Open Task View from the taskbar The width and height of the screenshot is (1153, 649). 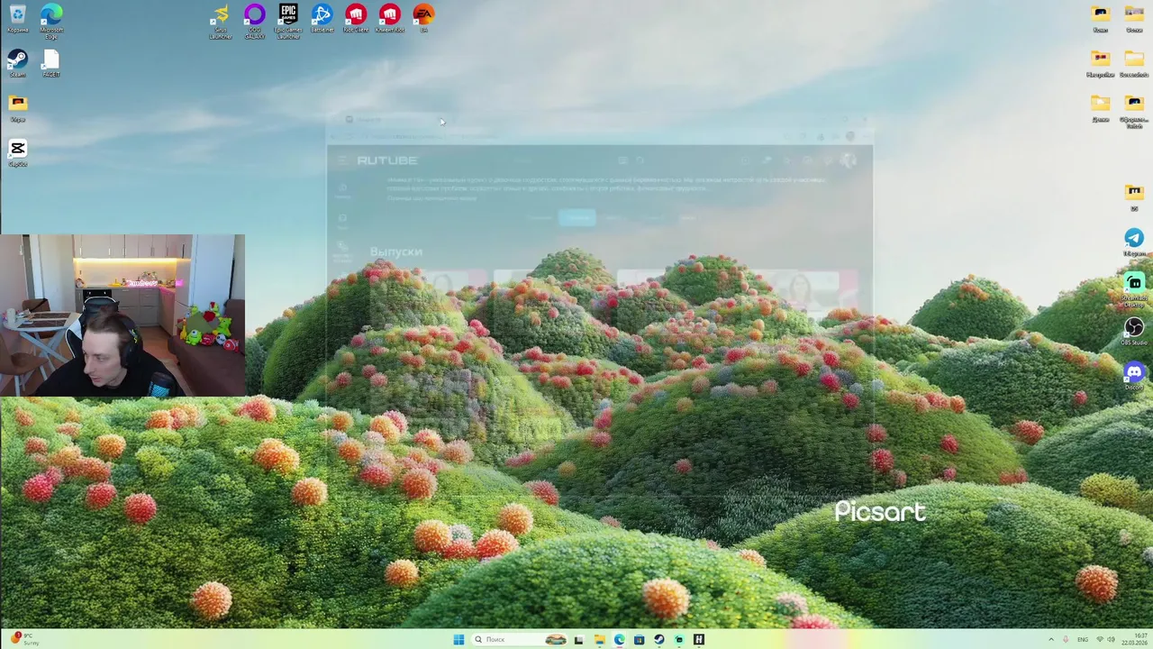tap(578, 639)
